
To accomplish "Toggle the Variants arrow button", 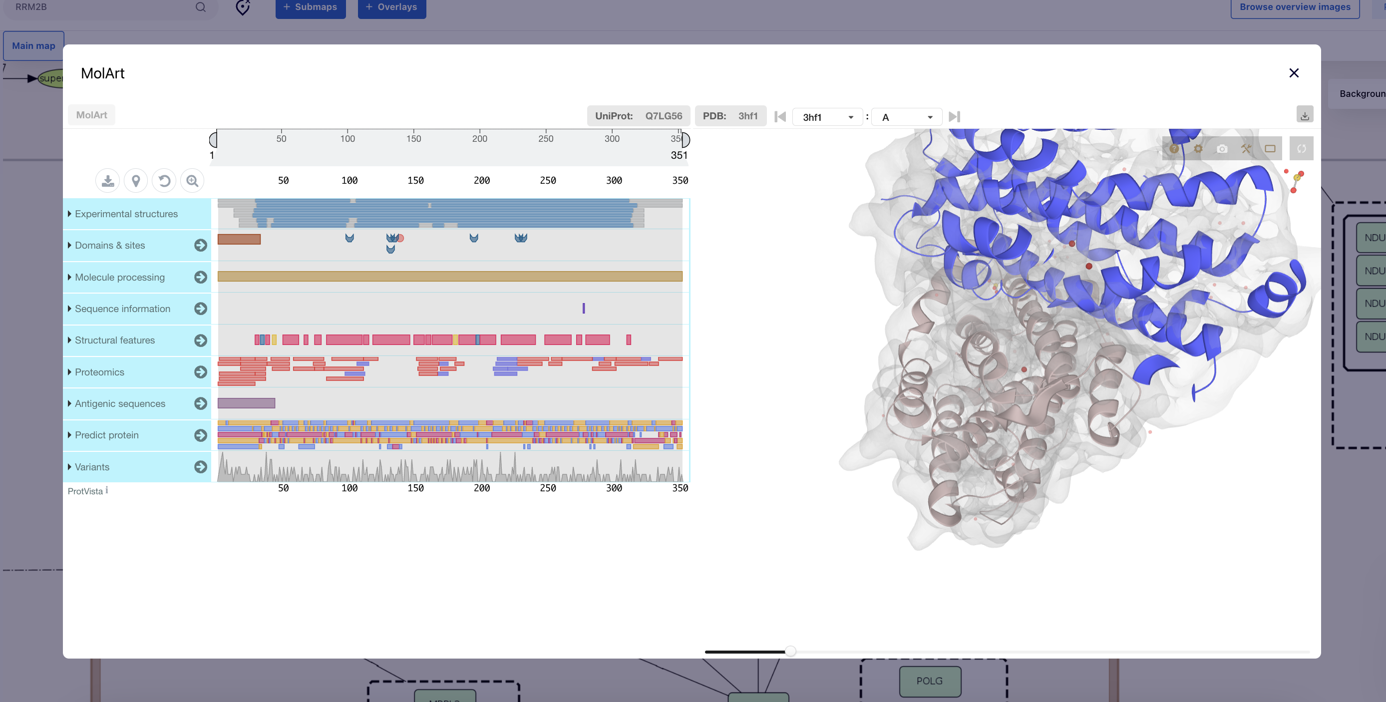I will tap(201, 467).
